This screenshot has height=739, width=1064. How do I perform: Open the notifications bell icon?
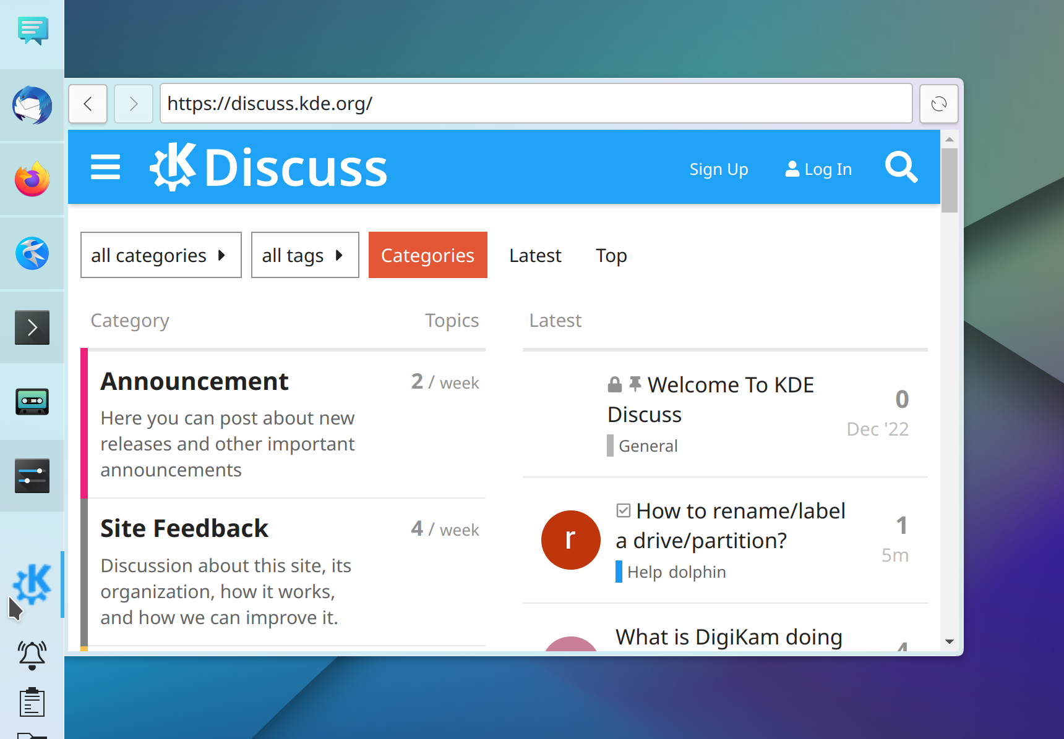pyautogui.click(x=32, y=655)
